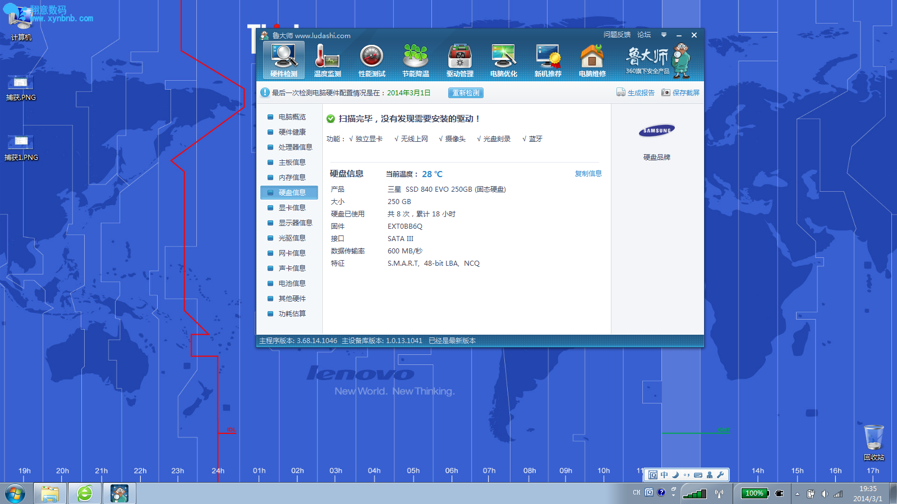The height and width of the screenshot is (504, 897).
Task: Click the wireless antenna taskbar icon
Action: [719, 493]
